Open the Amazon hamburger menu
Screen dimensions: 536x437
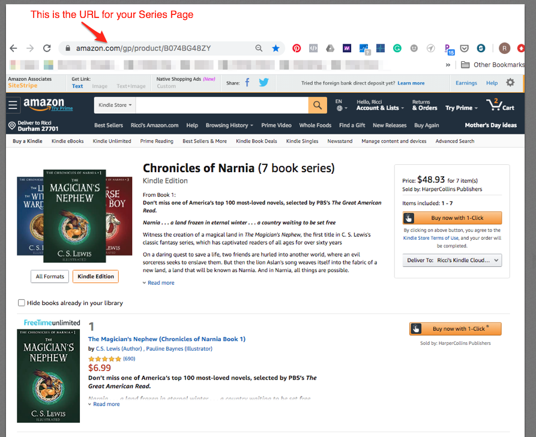coord(13,106)
